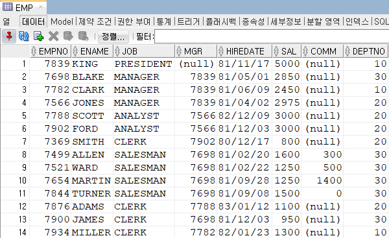The width and height of the screenshot is (389, 238).
Task: Refresh the EMP table data
Action: (23, 36)
